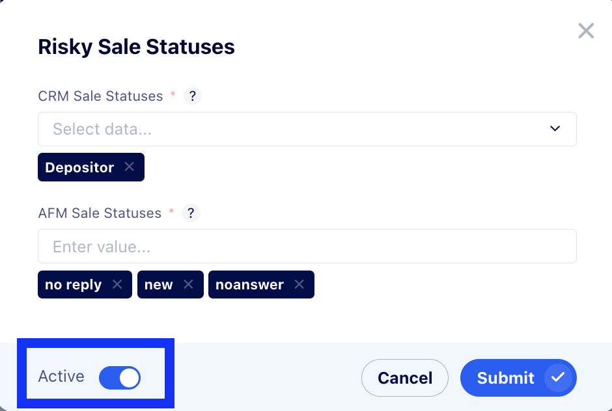Screen dimensions: 612x411
Task: Focus the 'Enter value...' input field
Action: [307, 246]
